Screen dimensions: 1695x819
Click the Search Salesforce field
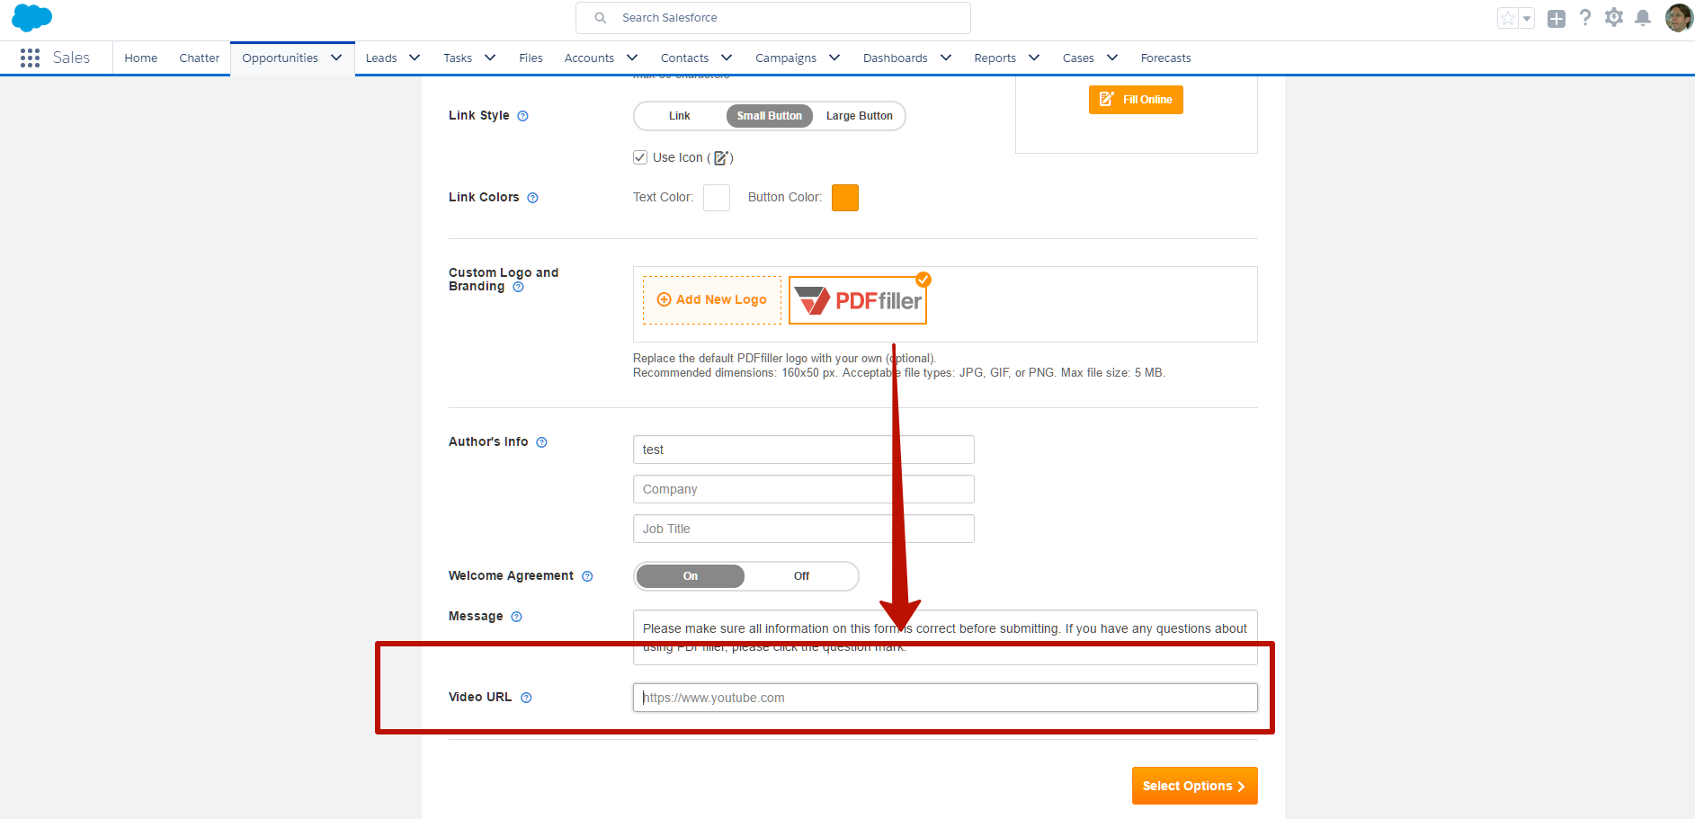(x=773, y=18)
